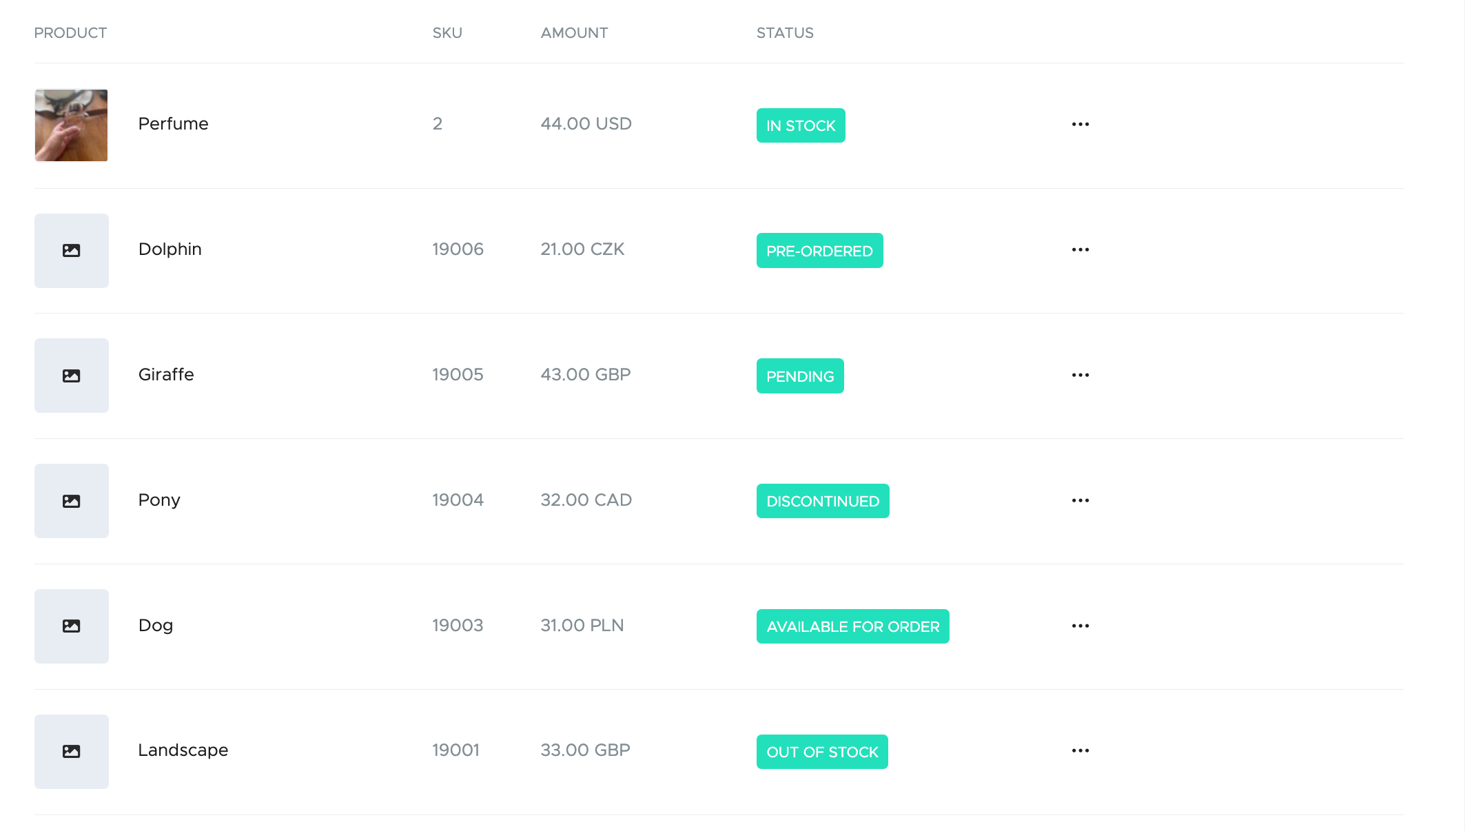Viewport: 1465px width, 831px height.
Task: Sort by the PRODUCT column header
Action: [x=70, y=33]
